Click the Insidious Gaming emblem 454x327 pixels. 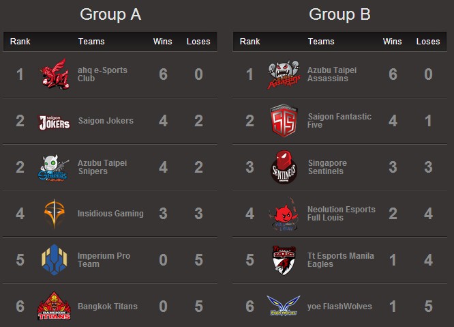[53, 214]
